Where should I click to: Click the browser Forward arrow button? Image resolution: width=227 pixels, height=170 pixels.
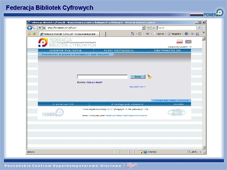tap(35, 28)
